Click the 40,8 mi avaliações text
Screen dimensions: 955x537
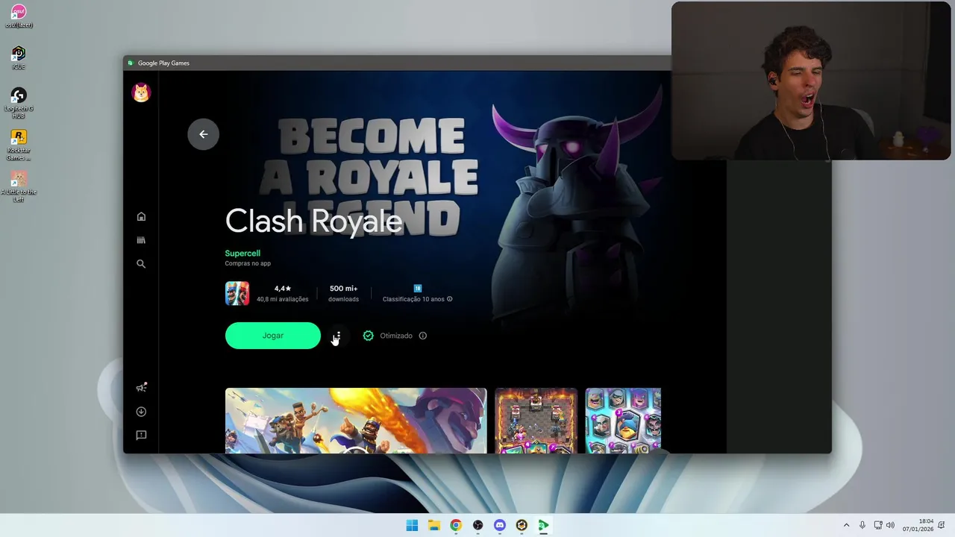[x=283, y=299]
